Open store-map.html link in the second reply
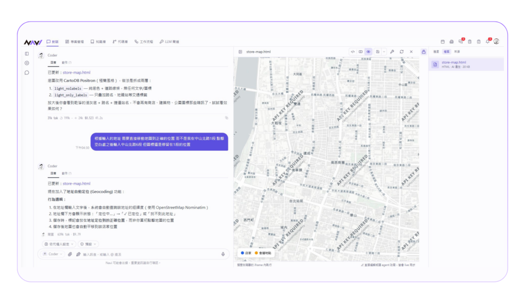528x297 pixels. (76, 184)
